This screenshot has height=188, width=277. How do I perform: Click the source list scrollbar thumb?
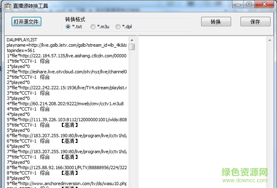(x=132, y=47)
